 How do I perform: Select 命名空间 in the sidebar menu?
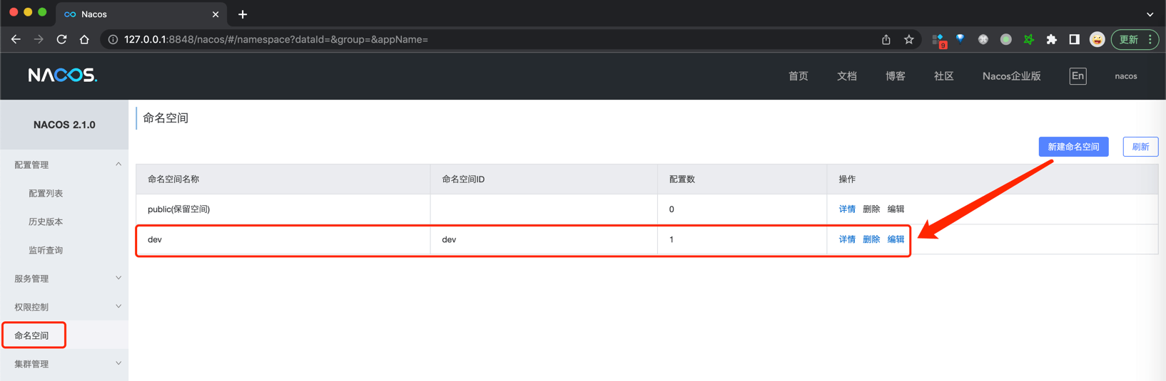point(32,335)
